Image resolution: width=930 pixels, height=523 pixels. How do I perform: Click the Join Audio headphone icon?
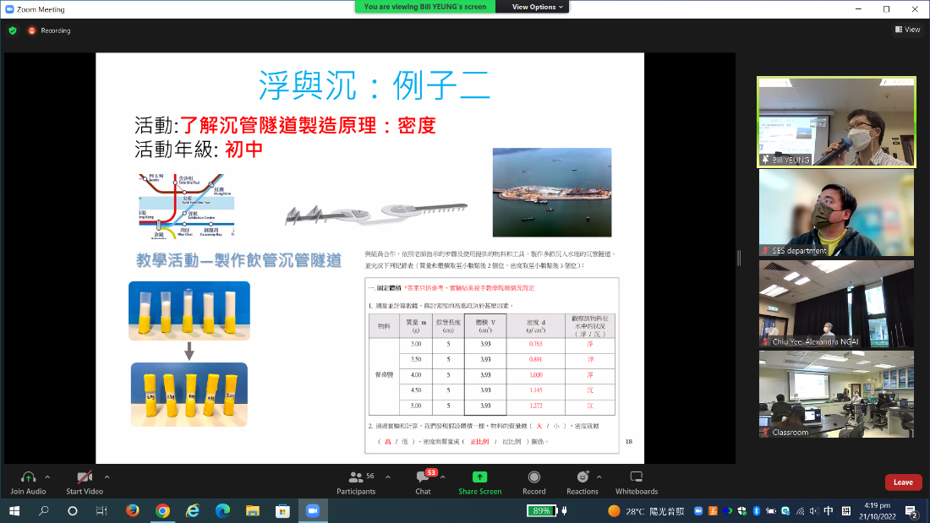28,477
